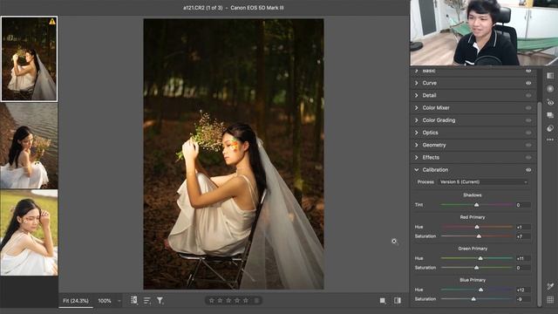Adjust the Green Primary Hue slider
The width and height of the screenshot is (558, 314).
click(477, 258)
